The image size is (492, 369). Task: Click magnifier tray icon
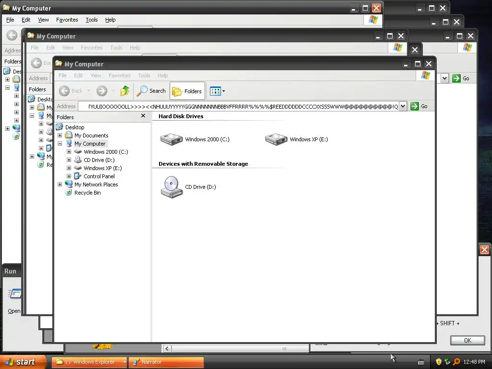(x=456, y=362)
